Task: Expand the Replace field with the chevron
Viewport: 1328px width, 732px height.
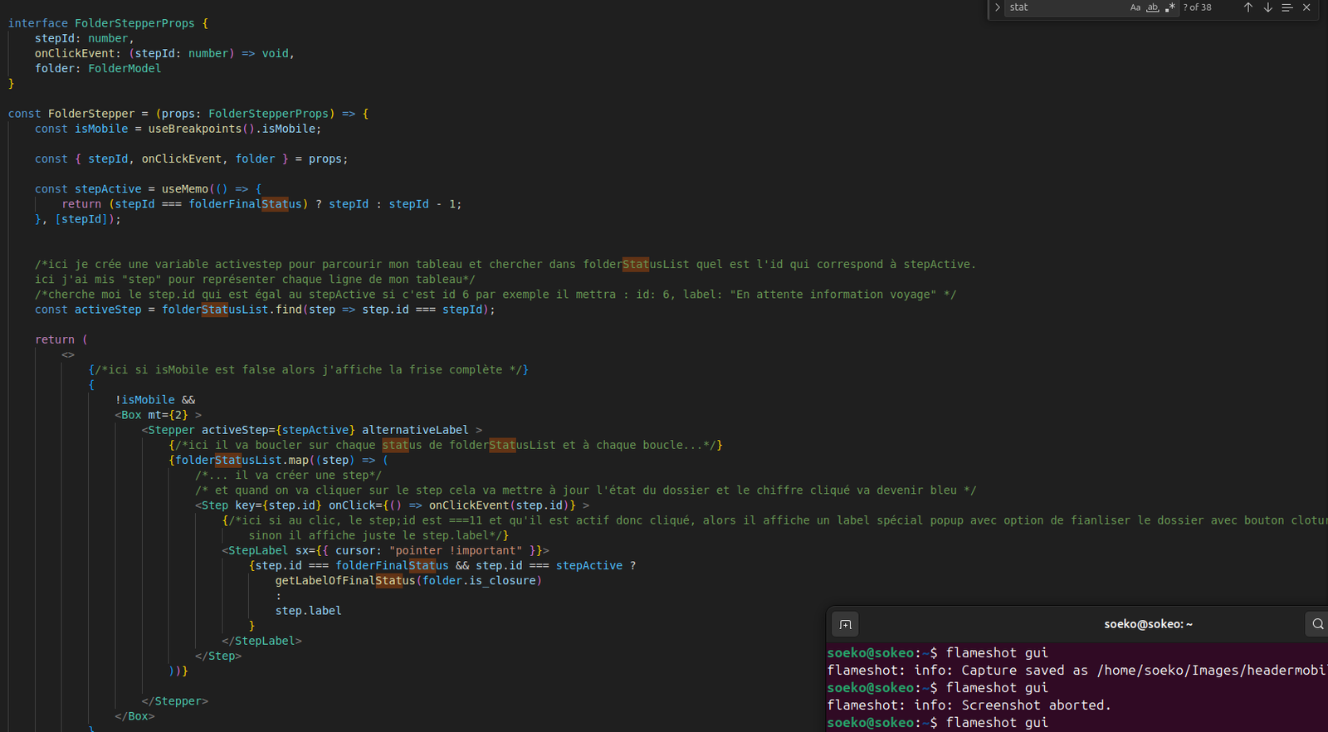Action: pyautogui.click(x=997, y=7)
